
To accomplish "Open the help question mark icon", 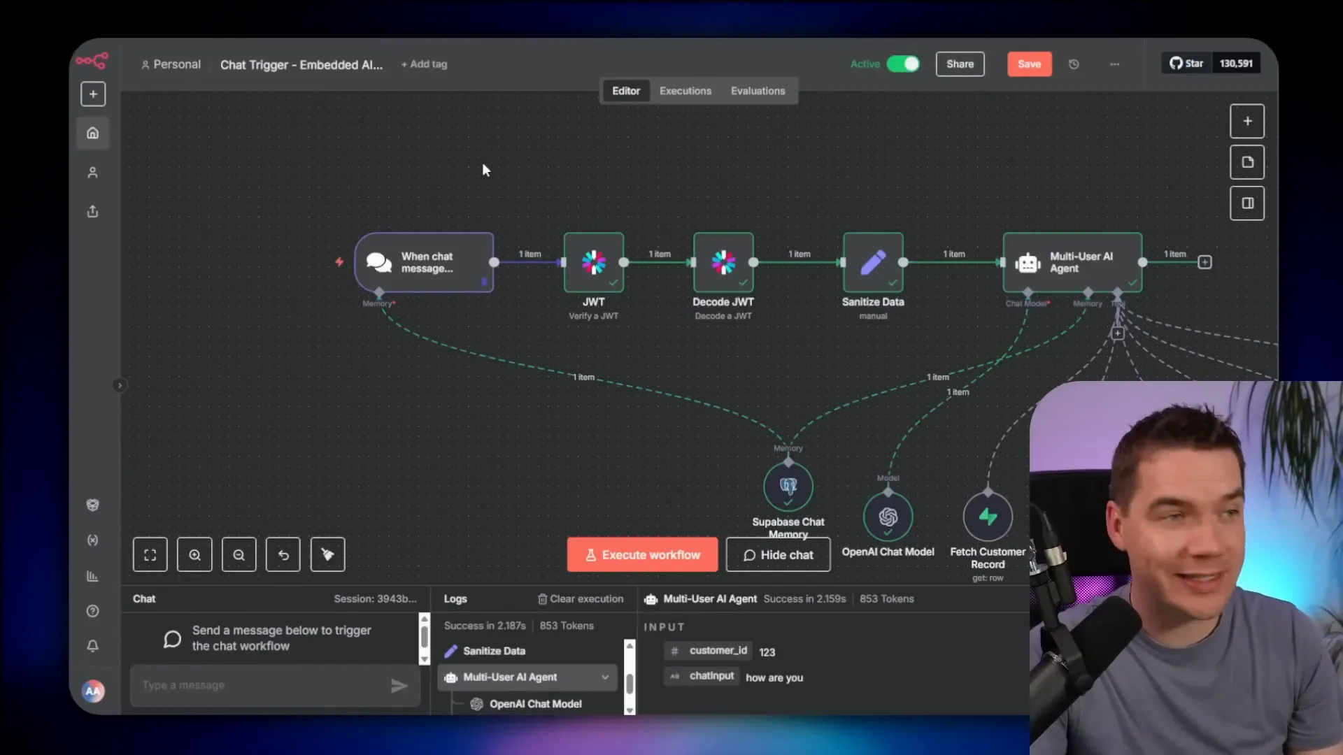I will pyautogui.click(x=92, y=611).
